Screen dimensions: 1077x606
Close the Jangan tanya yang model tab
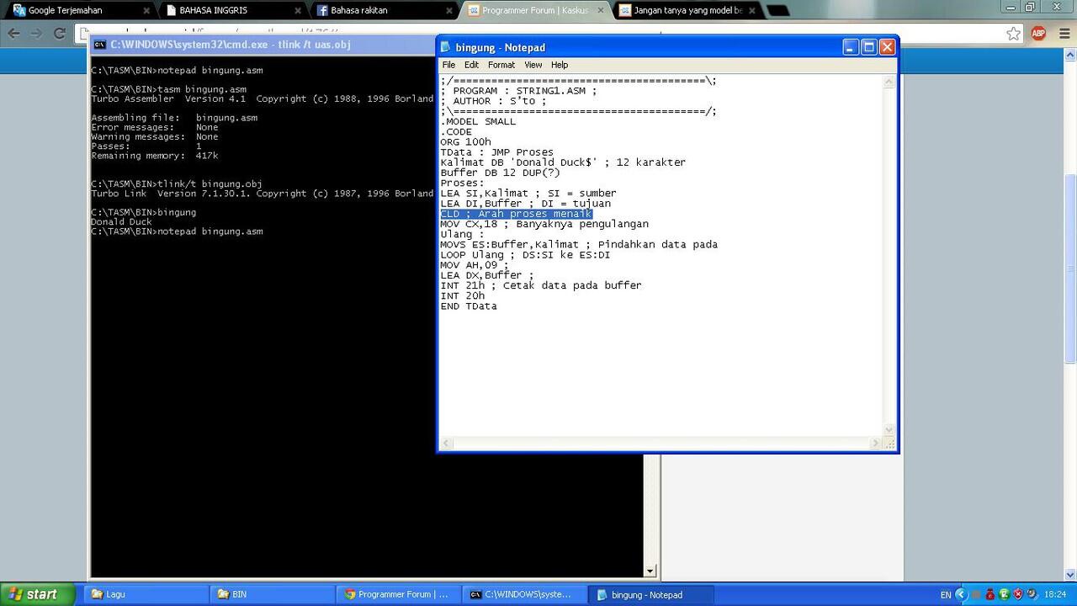pos(752,11)
